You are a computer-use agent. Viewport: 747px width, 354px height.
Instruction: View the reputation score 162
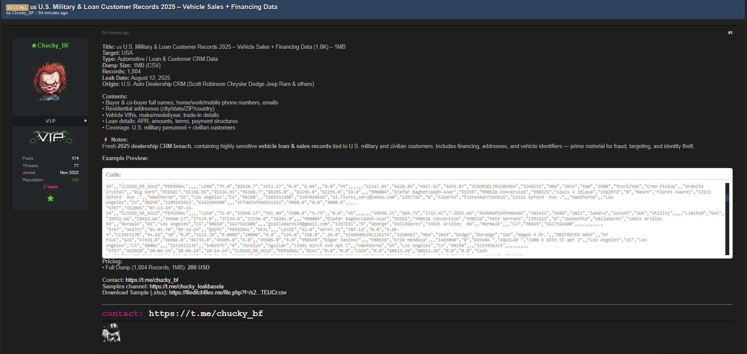click(75, 180)
